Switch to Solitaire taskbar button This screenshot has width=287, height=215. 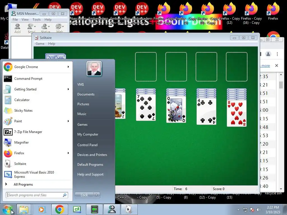click(x=129, y=209)
